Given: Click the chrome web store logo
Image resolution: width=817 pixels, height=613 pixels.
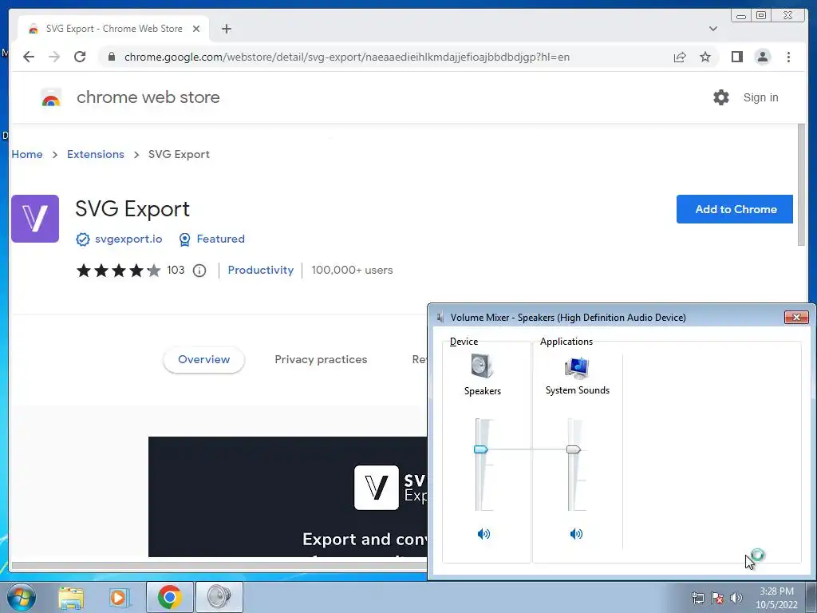Looking at the screenshot, I should pos(51,97).
